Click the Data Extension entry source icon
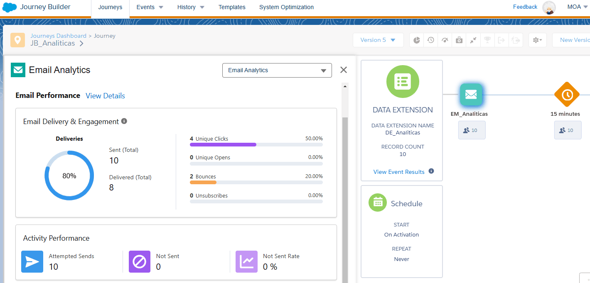 click(x=402, y=81)
